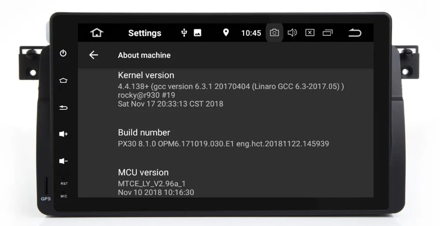Open volume control via speaker icon

click(x=292, y=33)
